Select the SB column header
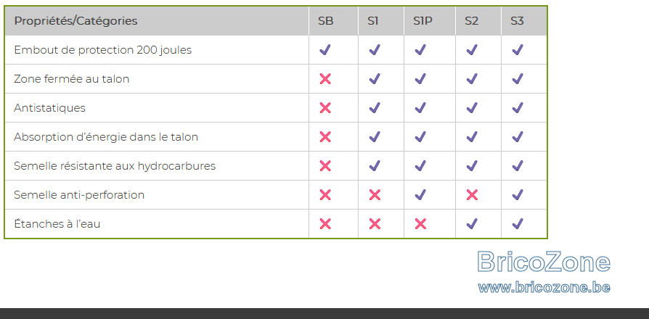This screenshot has height=319, width=649. coord(326,20)
